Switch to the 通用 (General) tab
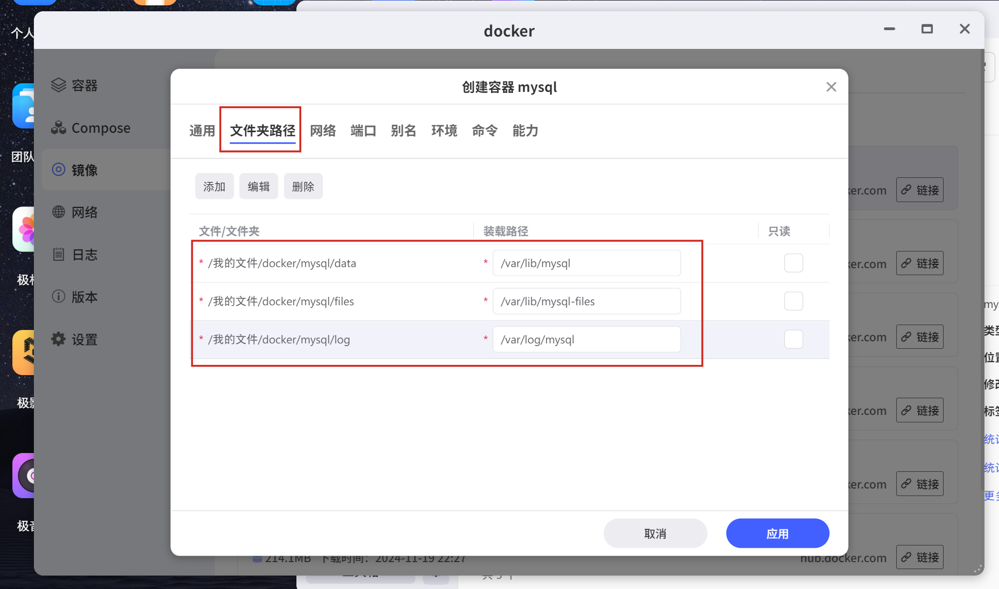 tap(202, 131)
